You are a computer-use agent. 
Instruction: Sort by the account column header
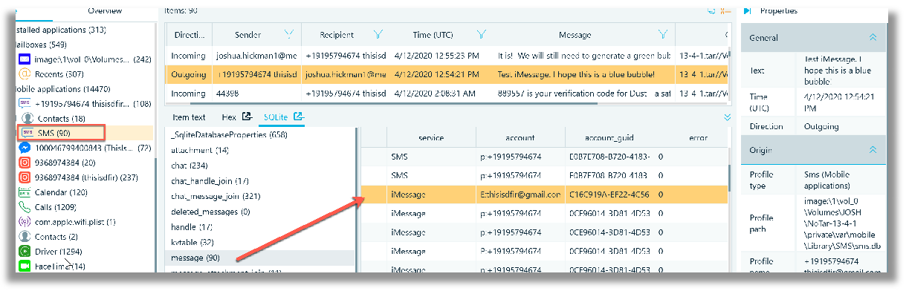click(x=520, y=138)
